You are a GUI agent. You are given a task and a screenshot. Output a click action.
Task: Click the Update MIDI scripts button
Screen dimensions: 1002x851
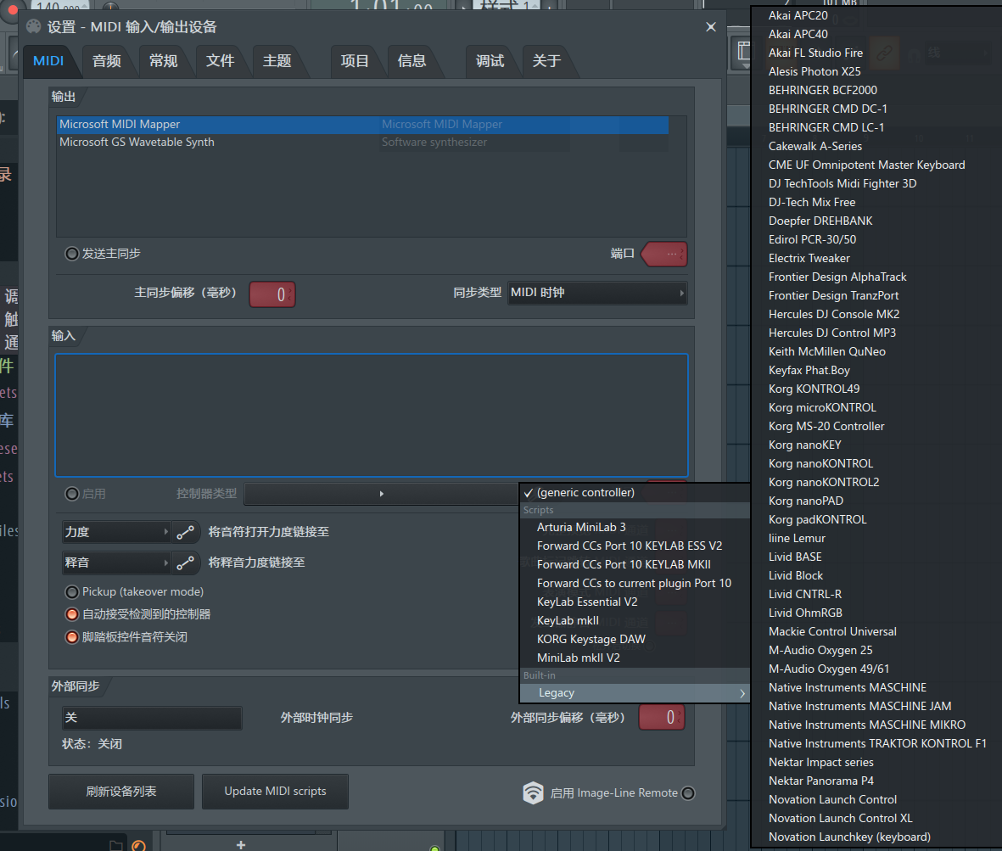[276, 792]
